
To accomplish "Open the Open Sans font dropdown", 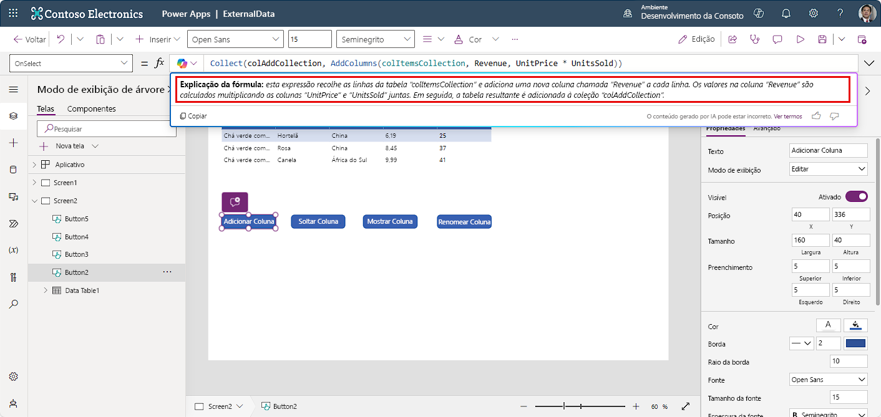I will coord(235,39).
